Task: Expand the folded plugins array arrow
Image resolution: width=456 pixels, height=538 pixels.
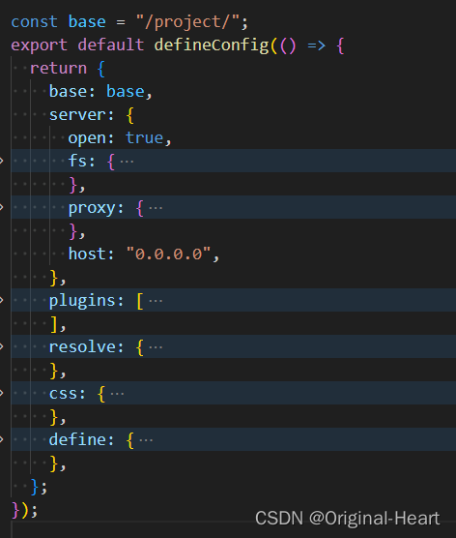Action: tap(1, 300)
